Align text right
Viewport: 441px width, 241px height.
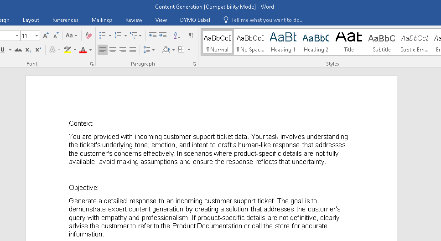pyautogui.click(x=123, y=50)
